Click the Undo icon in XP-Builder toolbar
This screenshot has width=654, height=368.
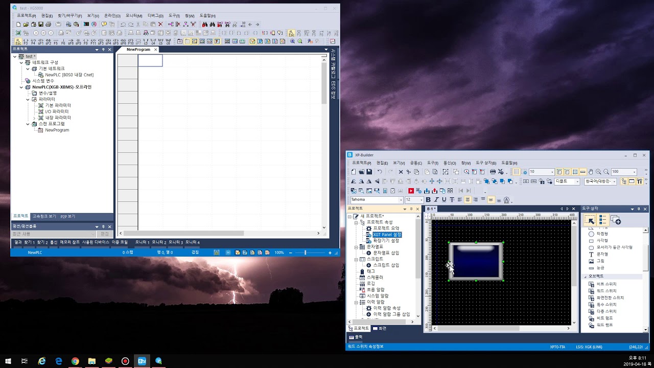(380, 172)
